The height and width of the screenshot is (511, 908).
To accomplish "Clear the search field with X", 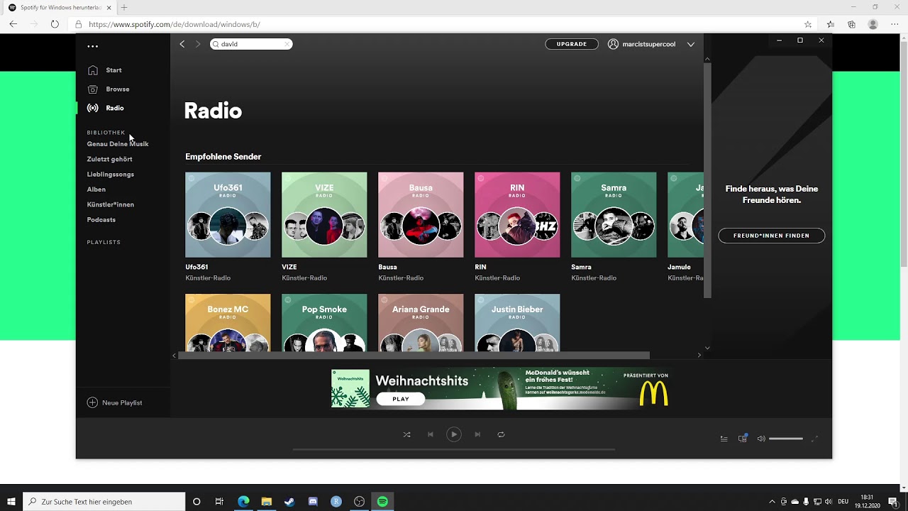I will click(x=287, y=44).
